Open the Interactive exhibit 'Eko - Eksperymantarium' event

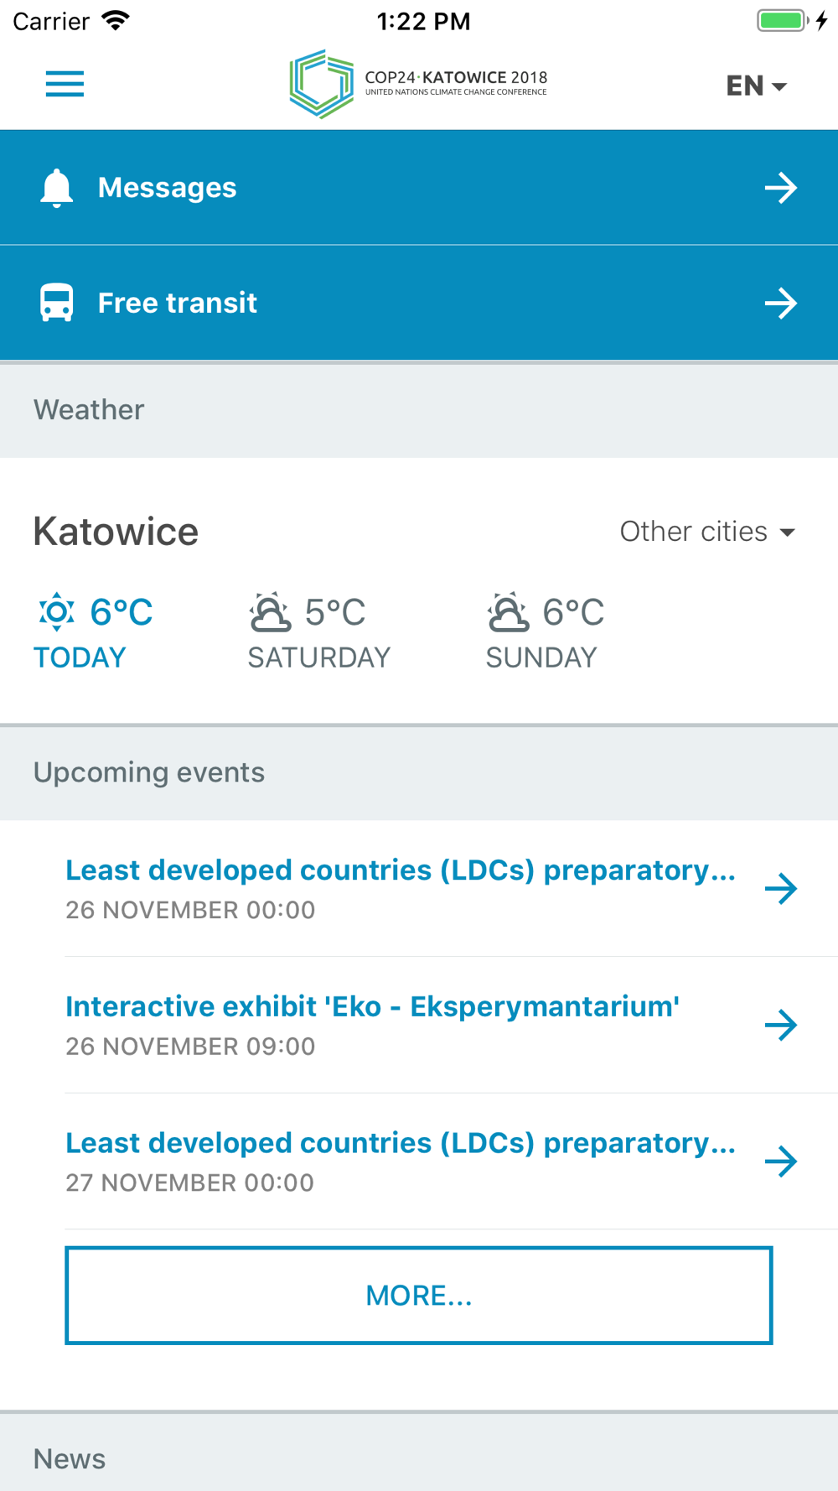tap(419, 1025)
